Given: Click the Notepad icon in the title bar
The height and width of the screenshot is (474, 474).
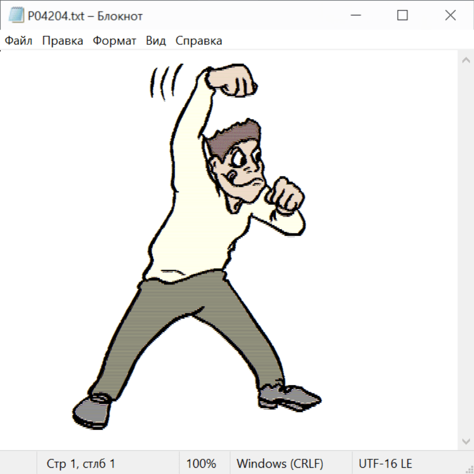Looking at the screenshot, I should (16, 16).
